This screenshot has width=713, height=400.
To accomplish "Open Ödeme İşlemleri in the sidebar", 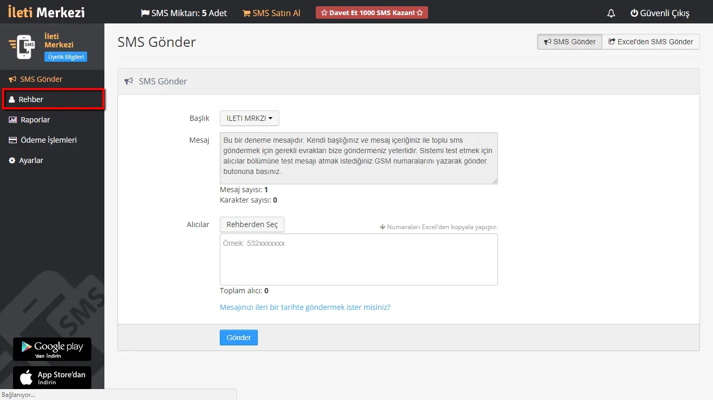I will 52,140.
